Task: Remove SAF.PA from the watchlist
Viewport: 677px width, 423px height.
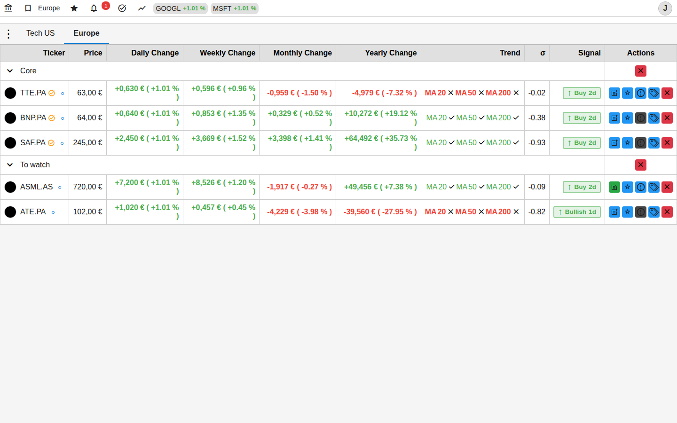Action: (x=667, y=143)
